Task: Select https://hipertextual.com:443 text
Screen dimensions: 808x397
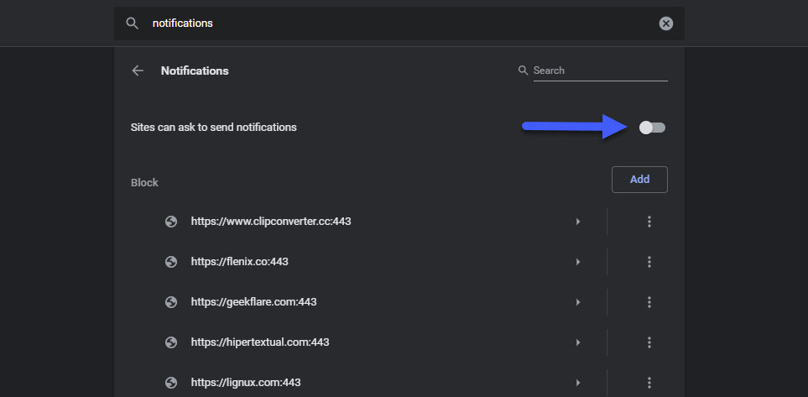Action: coord(260,342)
